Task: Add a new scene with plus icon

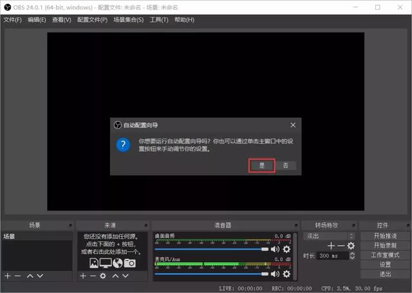Action: [x=8, y=276]
